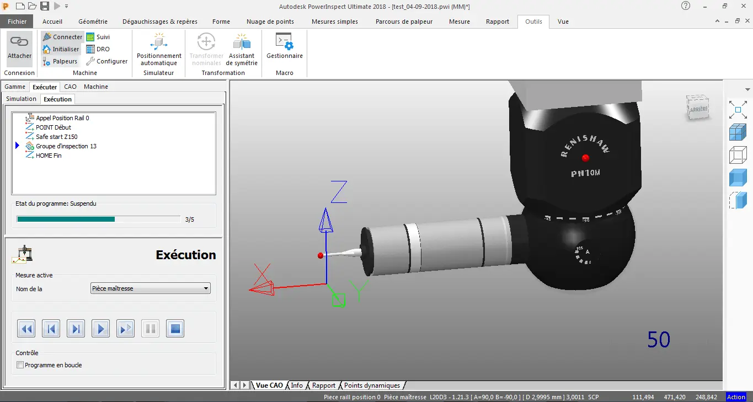The height and width of the screenshot is (402, 753).
Task: Select Appel Position Rail 0 item
Action: (x=62, y=118)
